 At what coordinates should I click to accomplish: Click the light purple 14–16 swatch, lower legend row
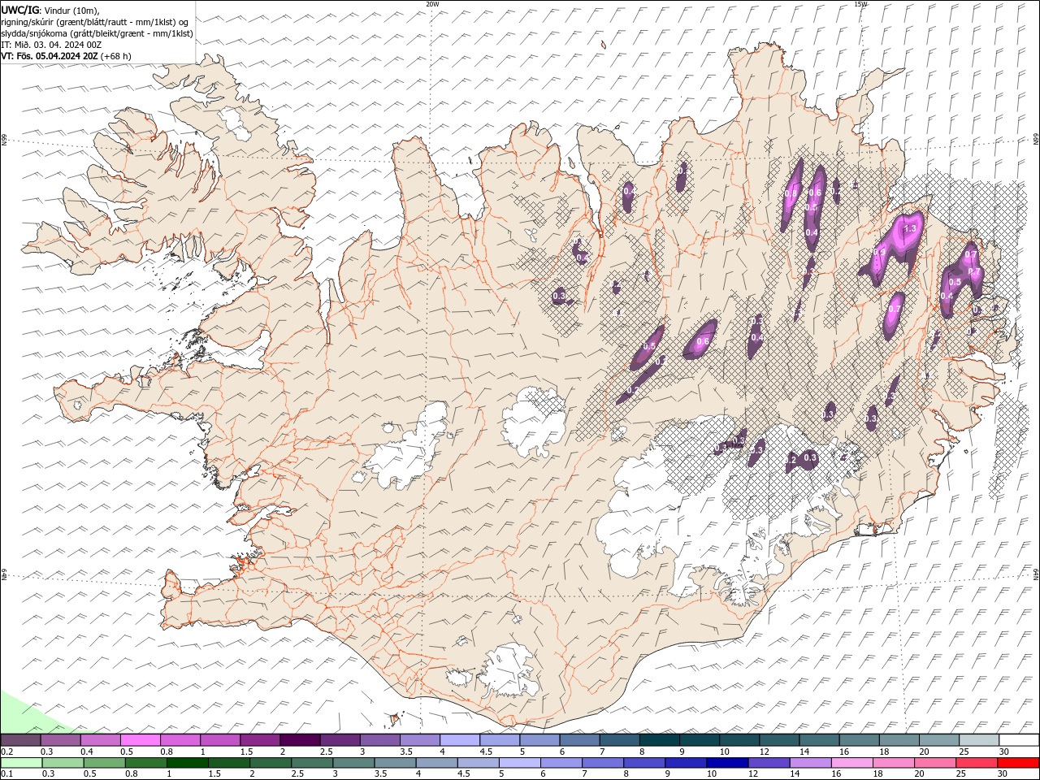(x=809, y=762)
